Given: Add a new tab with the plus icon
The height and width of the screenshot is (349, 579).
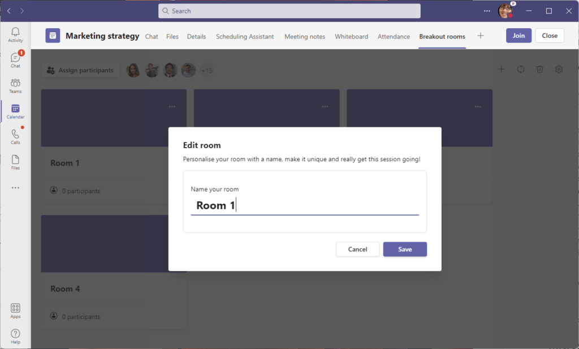Looking at the screenshot, I should tap(481, 36).
